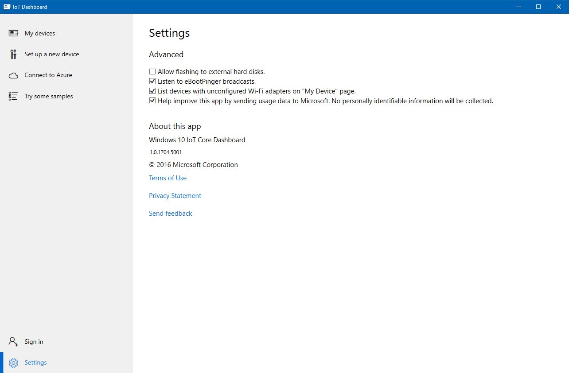Click the About this app heading
The width and height of the screenshot is (569, 373).
point(175,126)
